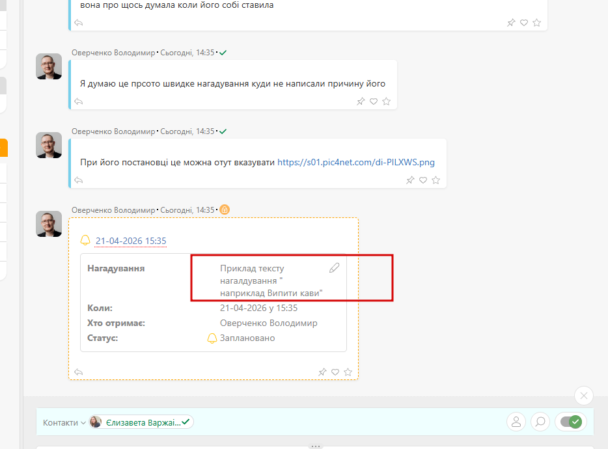Like the 'При його постановці' message

coord(423,180)
